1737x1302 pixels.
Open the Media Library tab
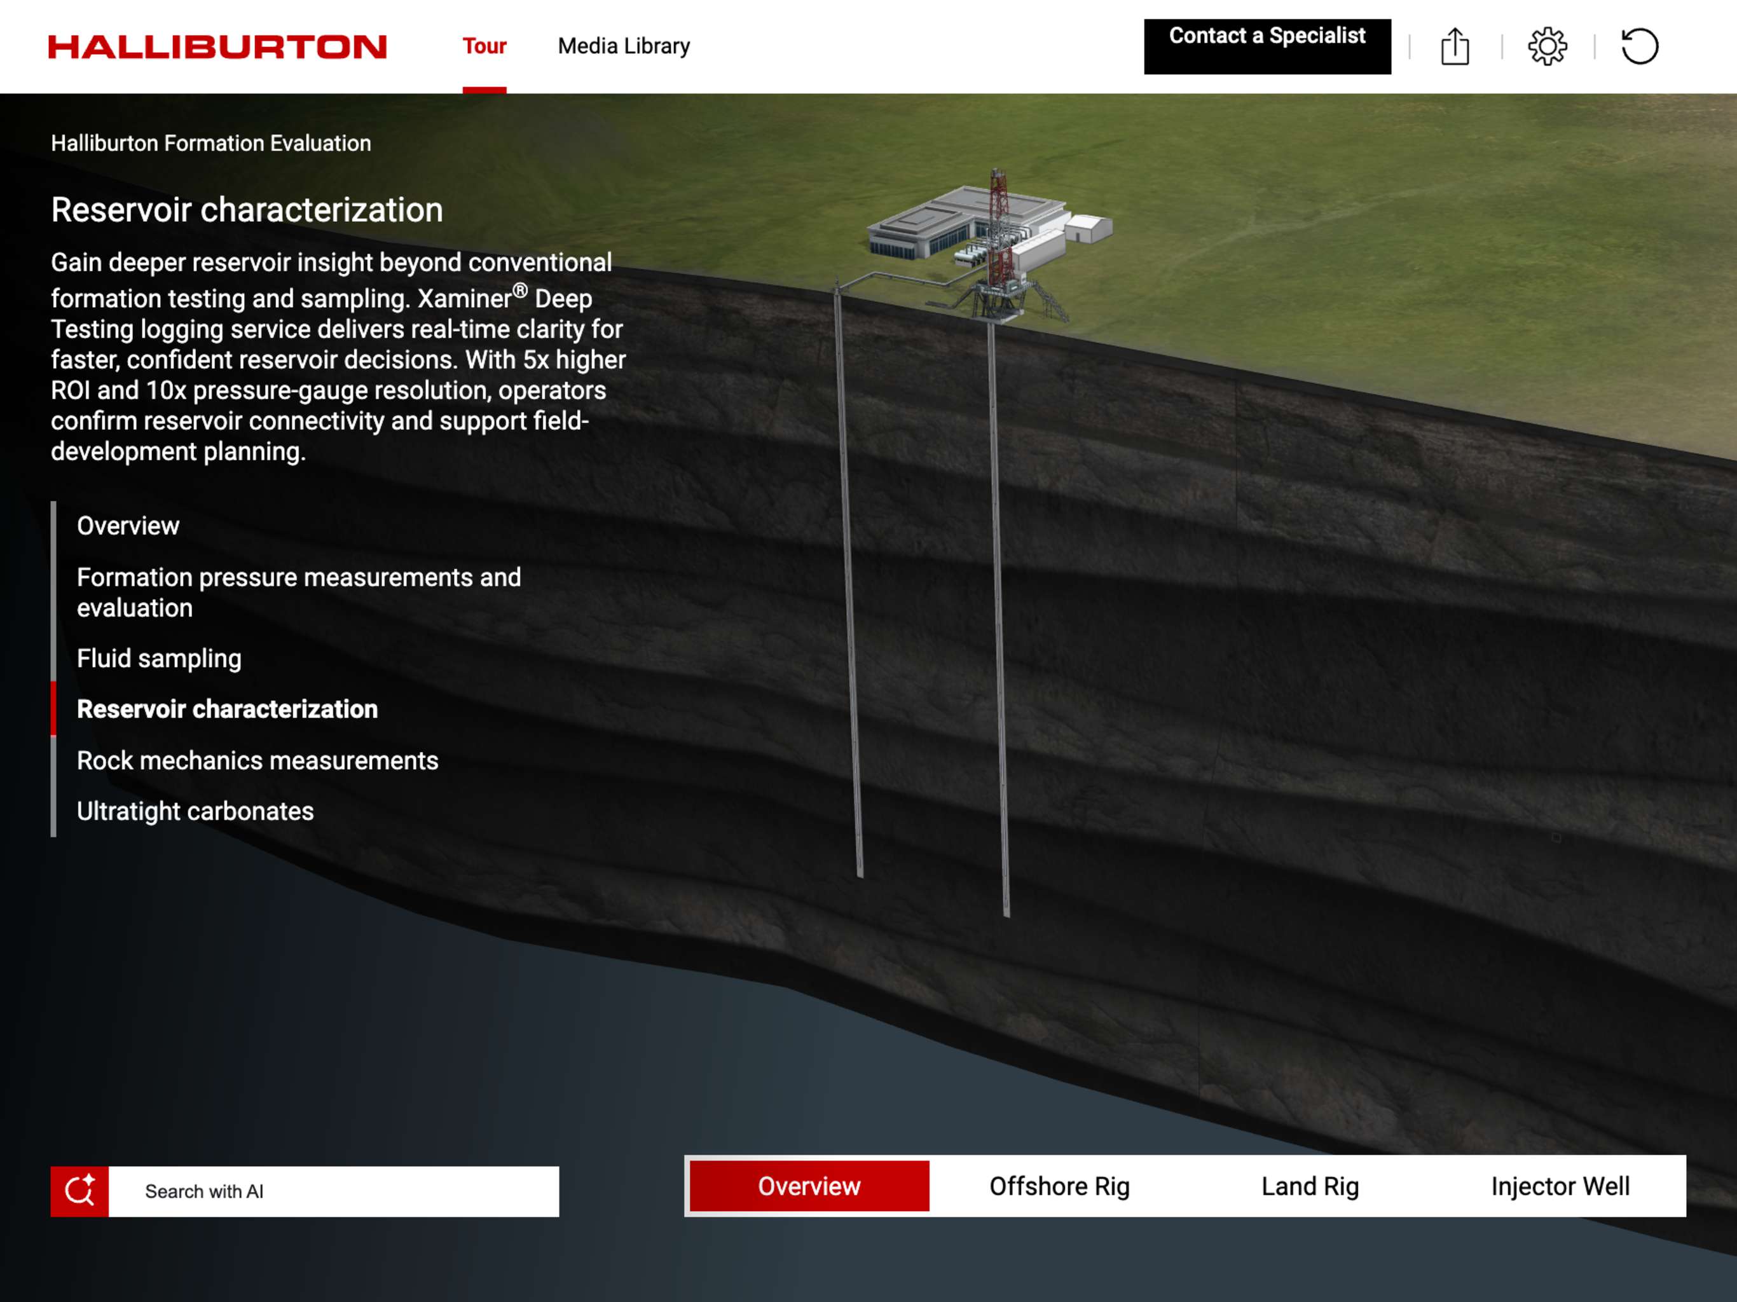[x=624, y=46]
